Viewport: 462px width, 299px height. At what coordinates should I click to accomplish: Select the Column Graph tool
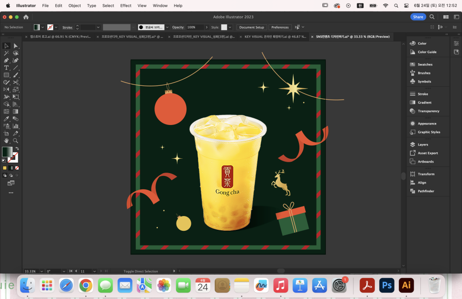16,126
